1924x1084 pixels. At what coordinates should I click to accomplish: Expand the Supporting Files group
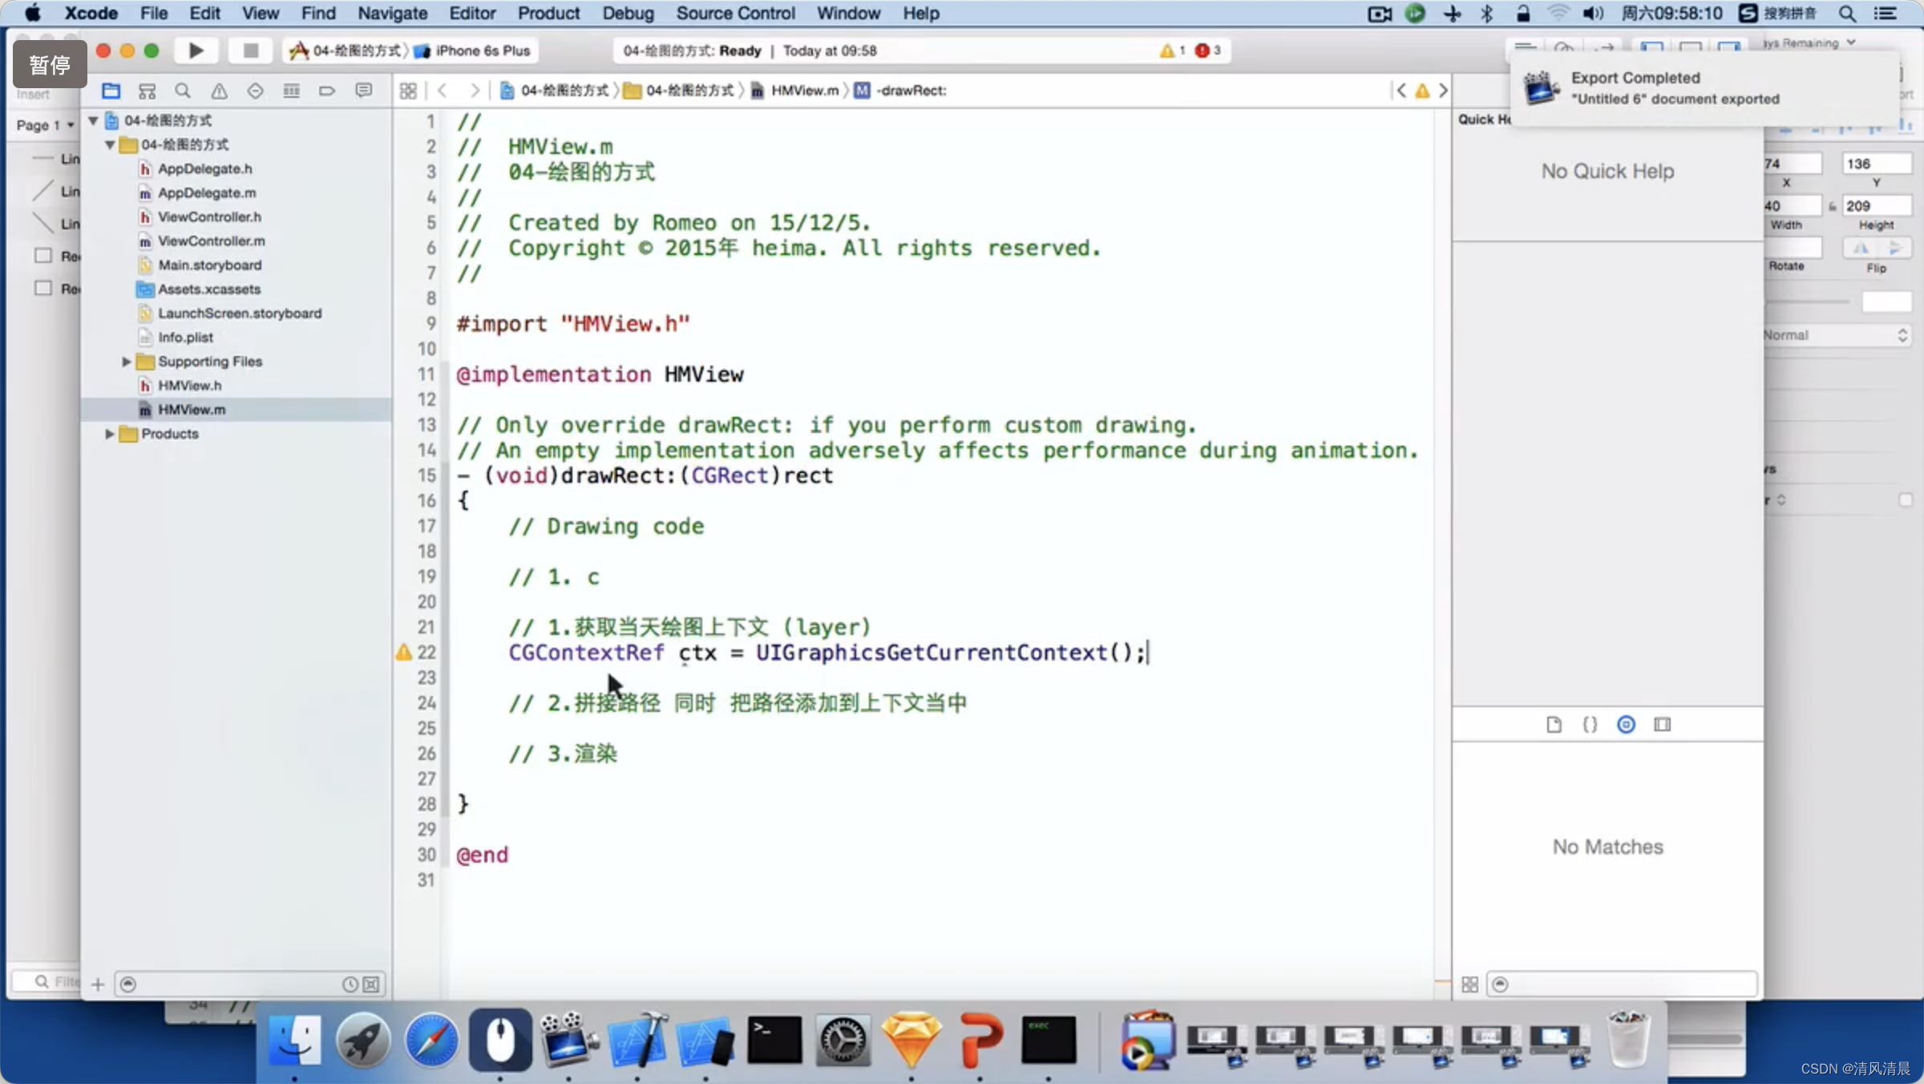click(126, 359)
